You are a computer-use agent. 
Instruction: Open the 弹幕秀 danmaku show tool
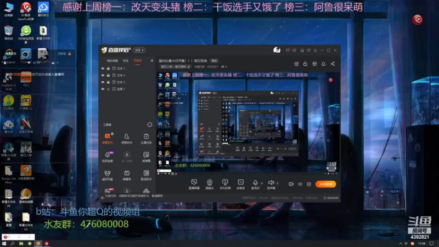127,175
